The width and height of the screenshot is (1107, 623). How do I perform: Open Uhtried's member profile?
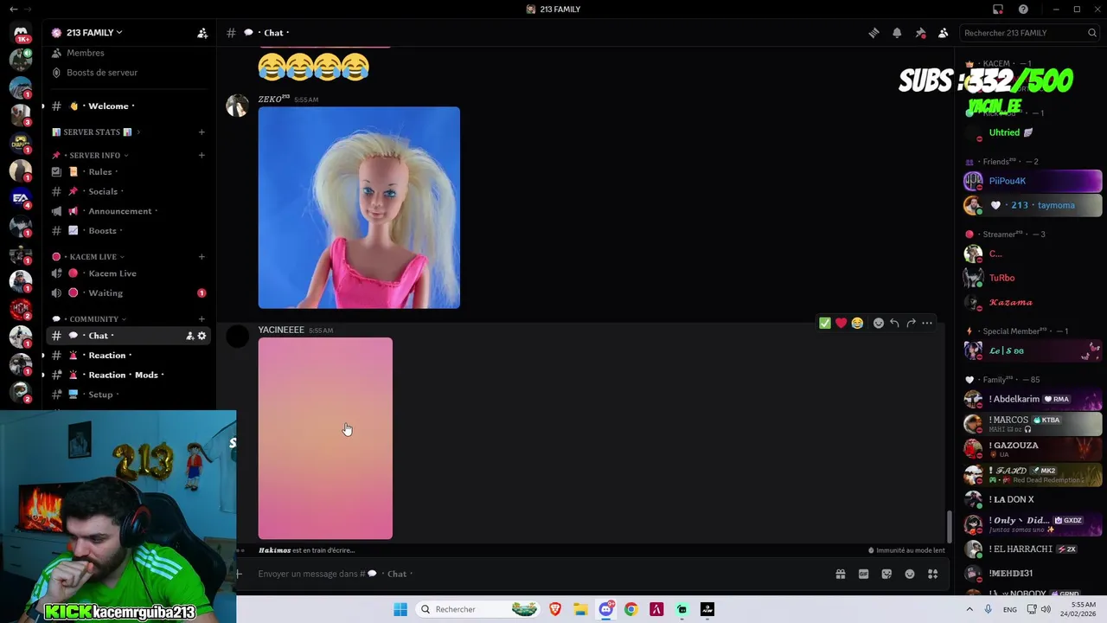1033,132
